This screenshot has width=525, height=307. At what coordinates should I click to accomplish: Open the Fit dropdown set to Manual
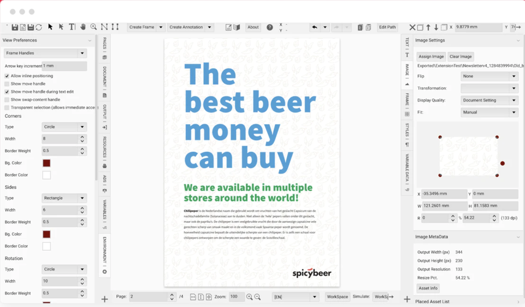[489, 112]
